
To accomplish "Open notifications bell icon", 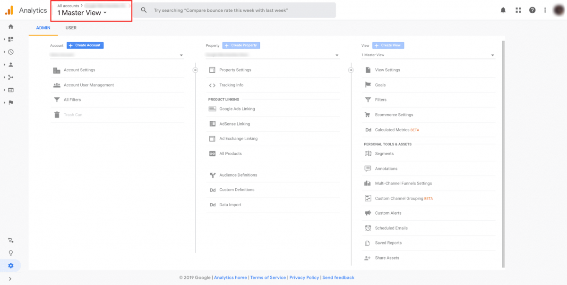I will point(503,10).
